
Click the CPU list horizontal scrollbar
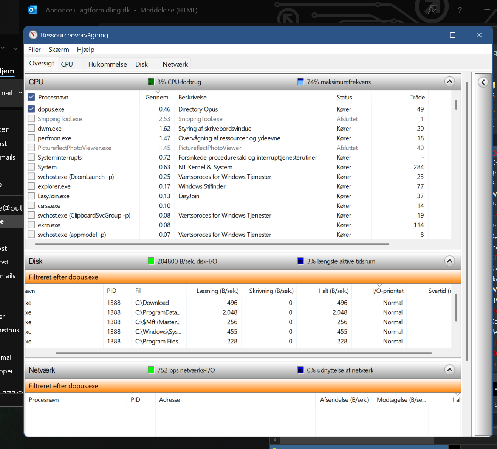pyautogui.click(x=212, y=244)
